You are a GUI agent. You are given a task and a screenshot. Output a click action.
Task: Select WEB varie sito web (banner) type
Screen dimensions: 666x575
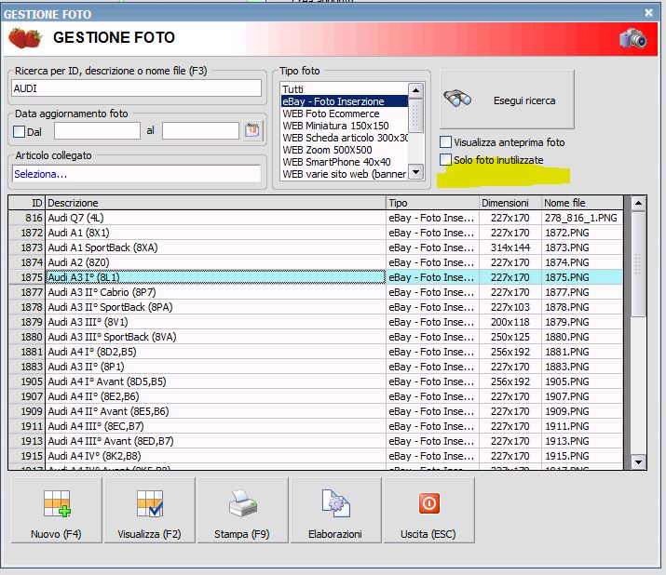click(344, 174)
